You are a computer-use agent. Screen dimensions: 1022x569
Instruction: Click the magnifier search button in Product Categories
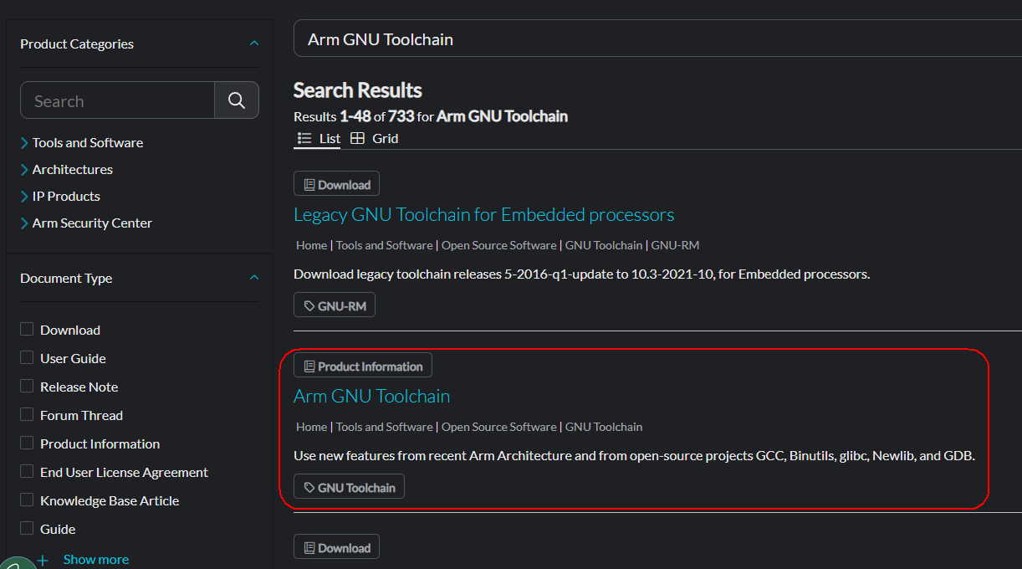click(237, 100)
